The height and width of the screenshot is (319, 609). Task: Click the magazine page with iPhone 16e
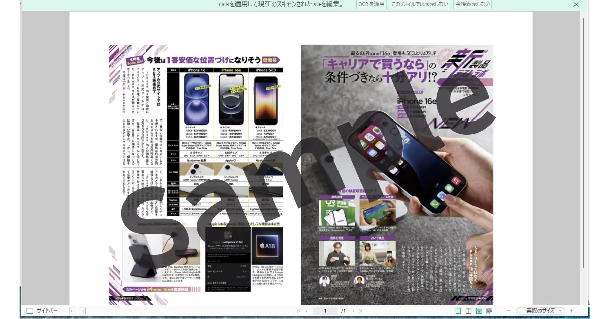[x=397, y=175]
